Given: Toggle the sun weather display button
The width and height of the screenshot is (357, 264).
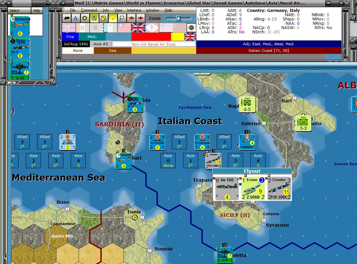Looking at the screenshot, I should pos(113,18).
